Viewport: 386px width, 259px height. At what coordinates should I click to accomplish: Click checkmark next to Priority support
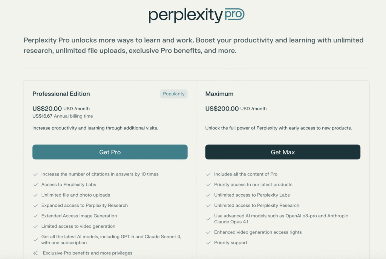208,242
